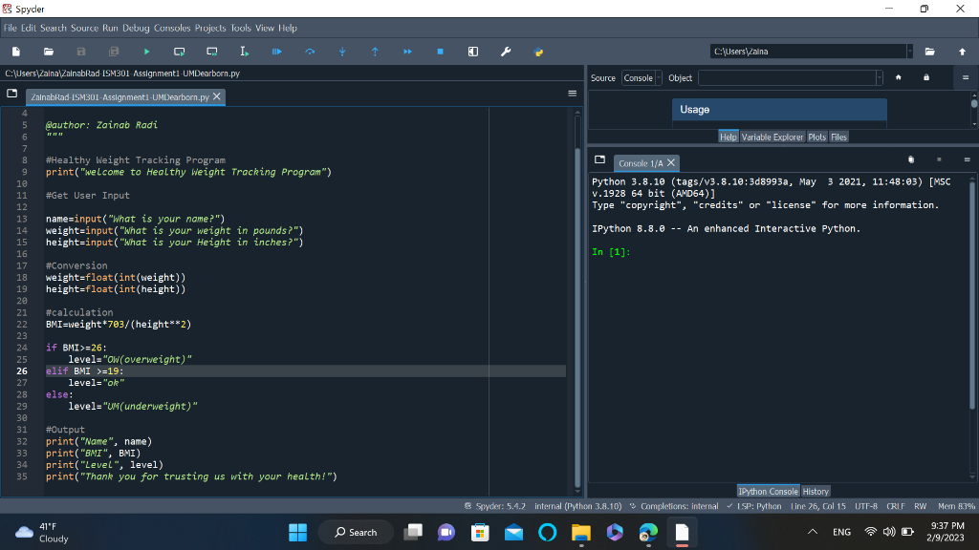Close the ZainabRad-ISM301 editor tab
Screen dimensions: 979x550
pyautogui.click(x=217, y=96)
